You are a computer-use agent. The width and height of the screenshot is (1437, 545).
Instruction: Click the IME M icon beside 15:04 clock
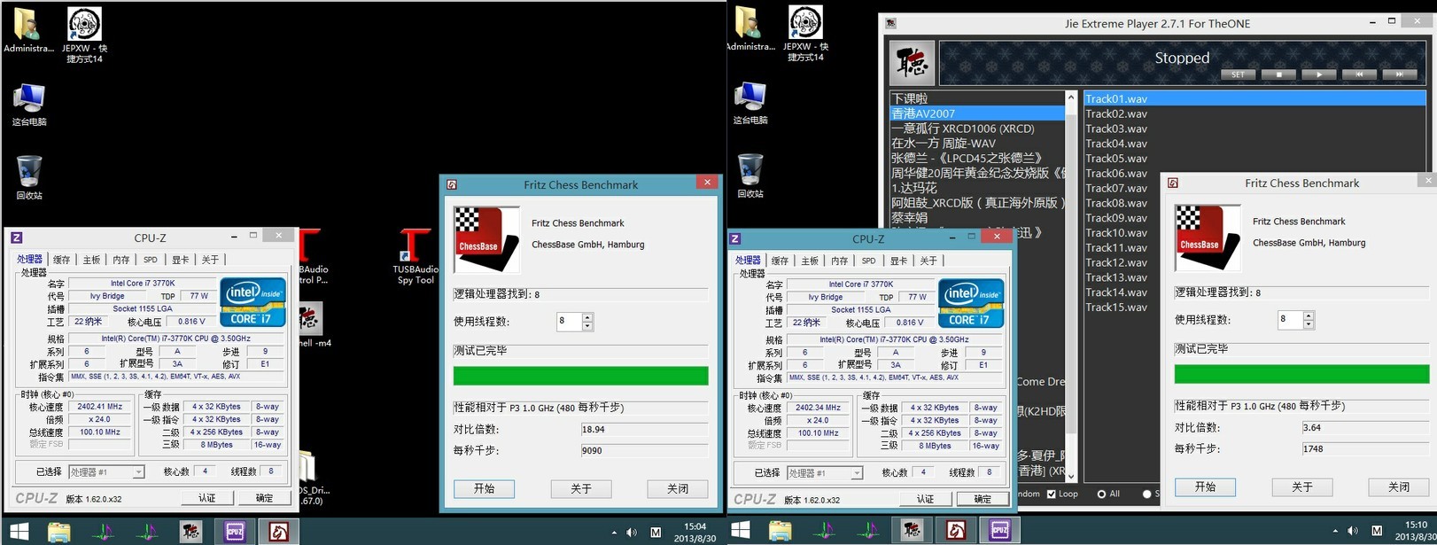coord(656,533)
